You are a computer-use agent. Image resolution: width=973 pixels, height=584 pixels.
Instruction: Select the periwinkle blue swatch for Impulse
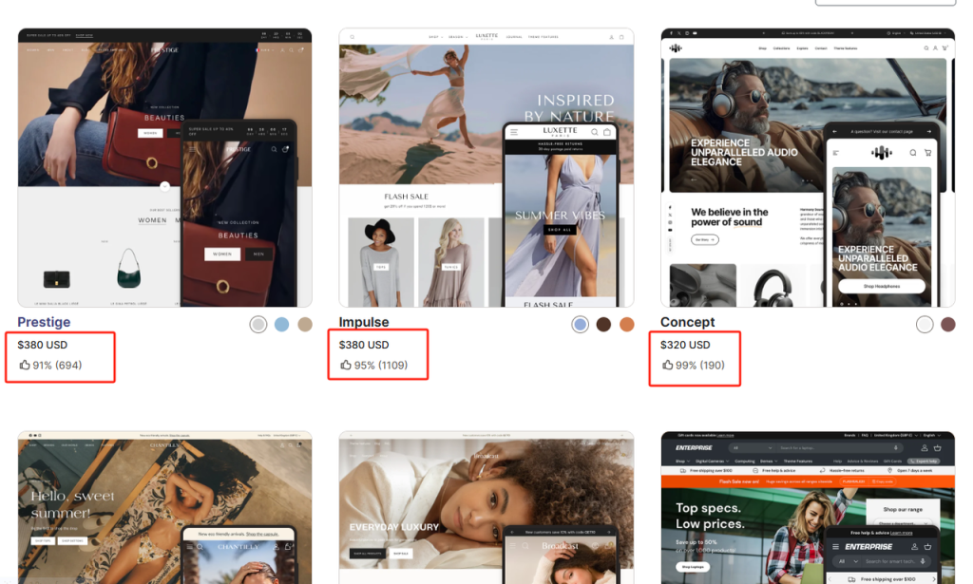point(581,325)
